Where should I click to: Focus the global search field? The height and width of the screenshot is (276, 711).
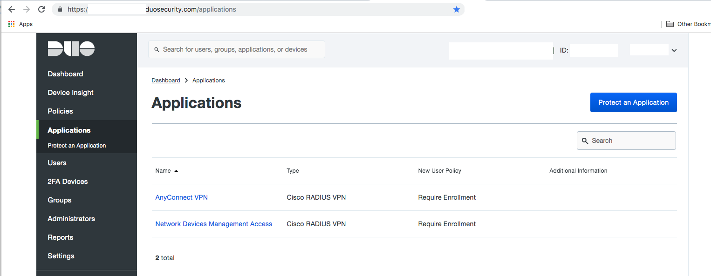[237, 49]
